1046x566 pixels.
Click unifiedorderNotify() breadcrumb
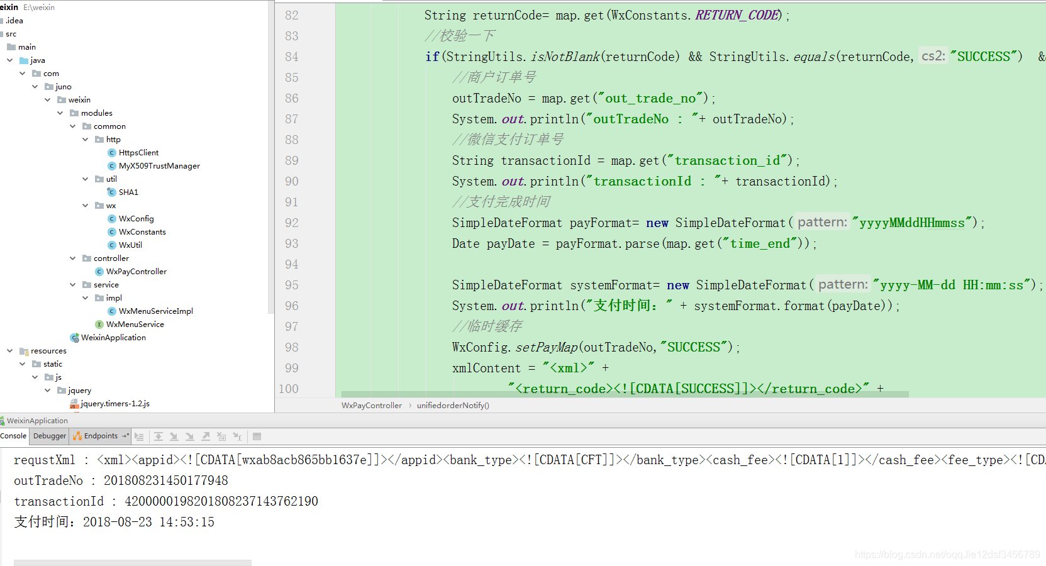[x=453, y=406]
